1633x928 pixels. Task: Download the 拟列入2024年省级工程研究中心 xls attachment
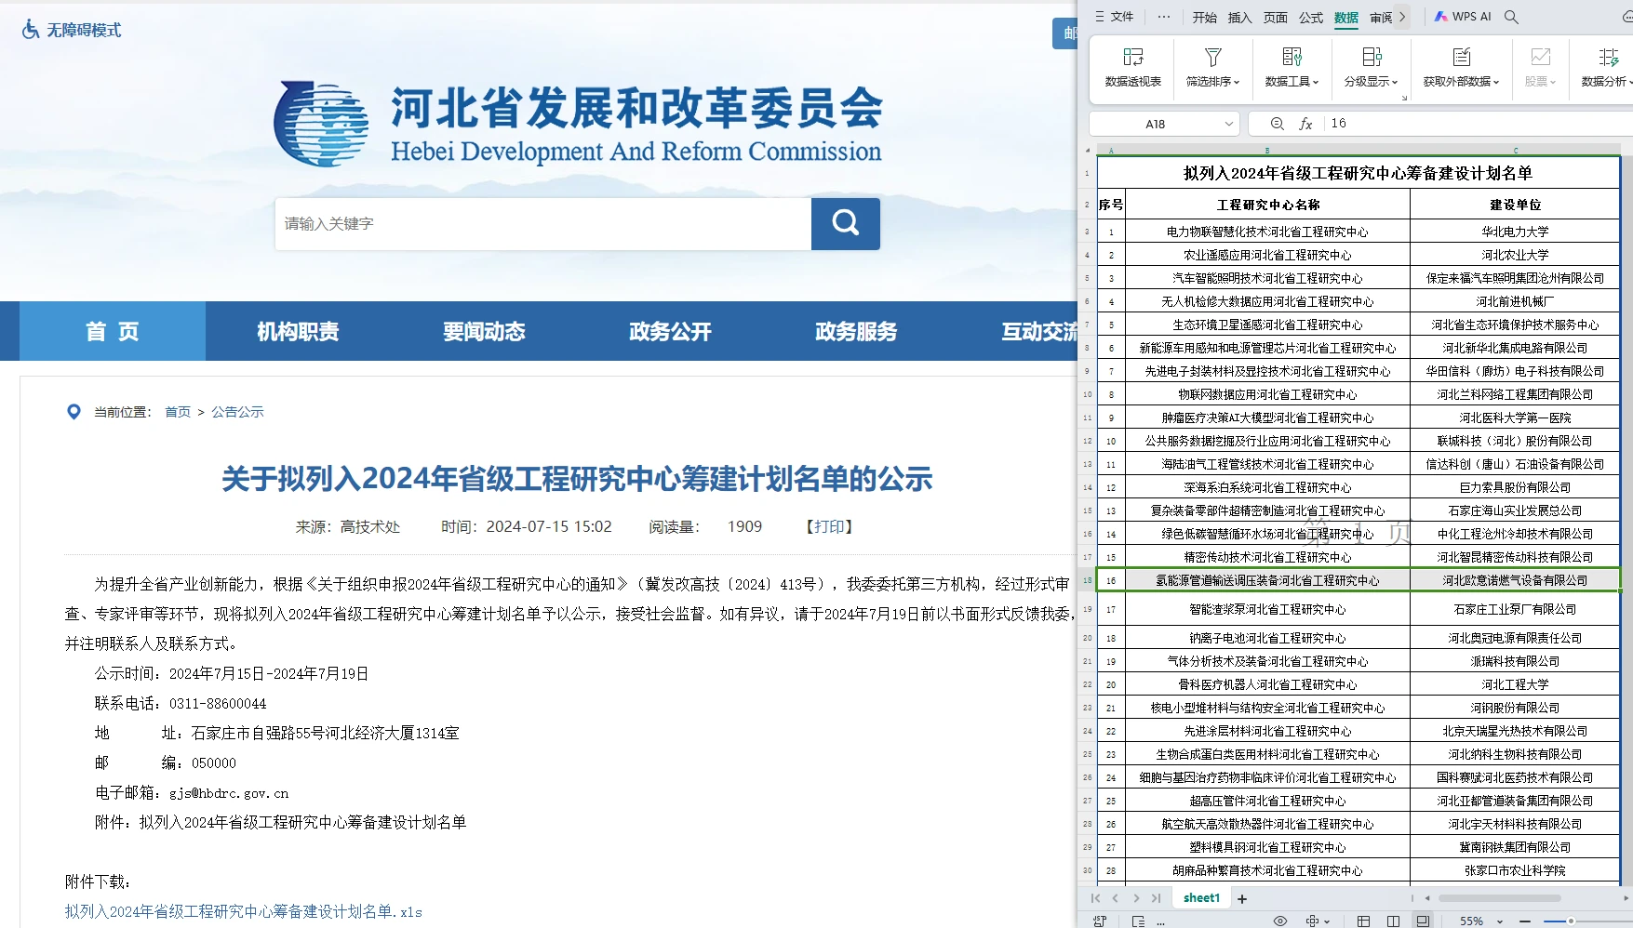tap(243, 911)
